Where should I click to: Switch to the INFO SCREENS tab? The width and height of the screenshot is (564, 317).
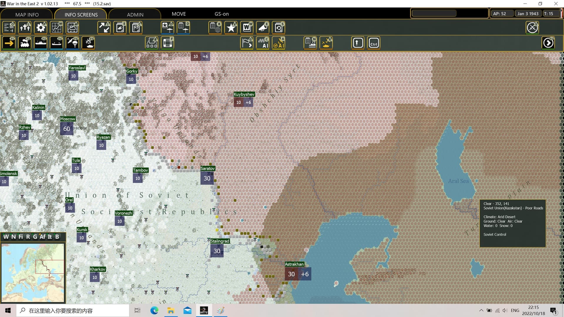tap(81, 14)
